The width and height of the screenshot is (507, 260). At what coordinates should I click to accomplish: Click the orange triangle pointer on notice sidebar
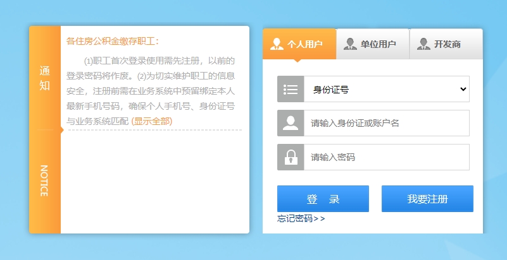pos(62,130)
